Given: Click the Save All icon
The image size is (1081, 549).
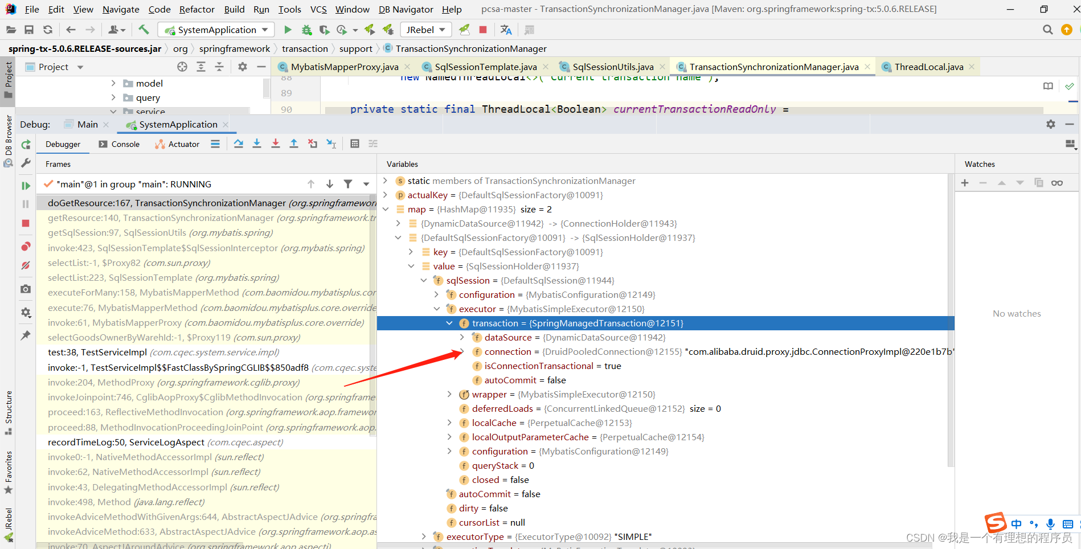Looking at the screenshot, I should (x=29, y=30).
